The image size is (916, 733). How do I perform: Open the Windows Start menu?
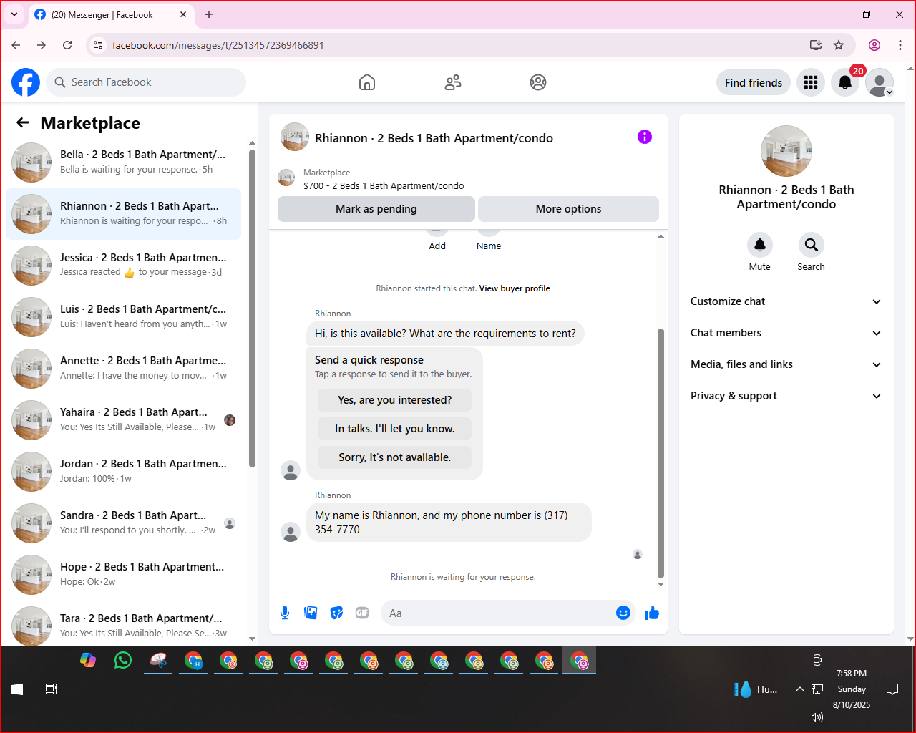click(x=18, y=689)
